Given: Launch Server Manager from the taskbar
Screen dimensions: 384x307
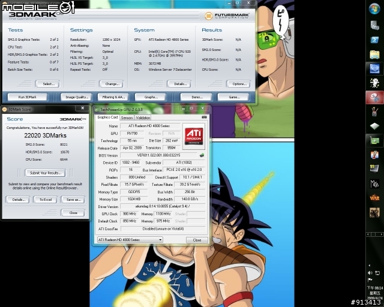Looking at the screenshot, I should click(x=374, y=25).
